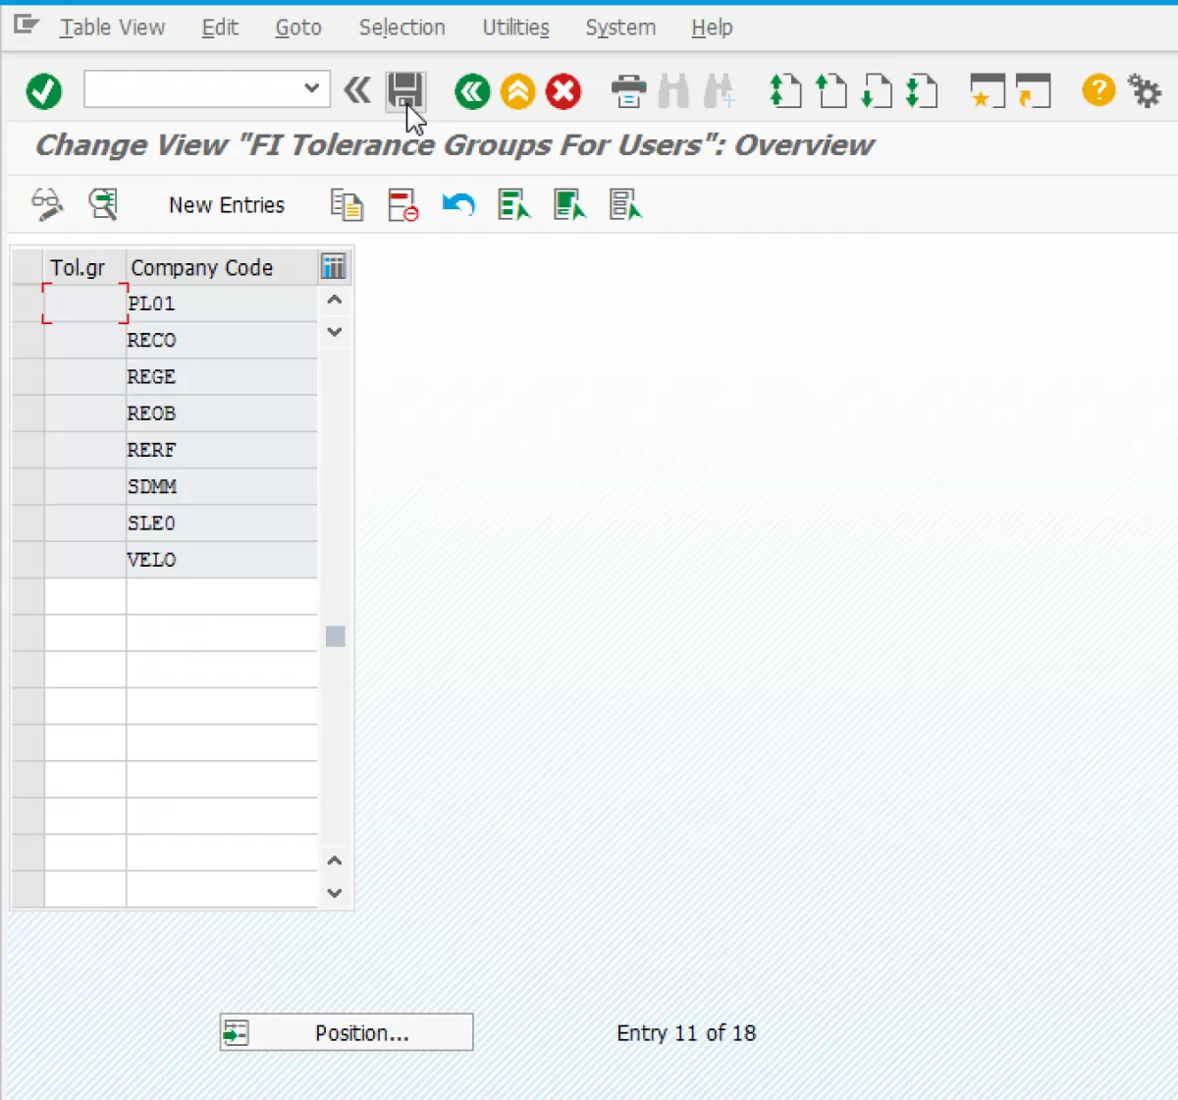
Task: Go to Last Page icon
Action: pyautogui.click(x=922, y=91)
